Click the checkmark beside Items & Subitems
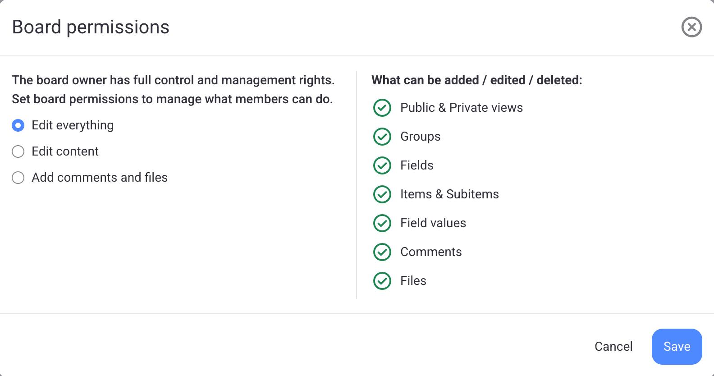Image resolution: width=714 pixels, height=376 pixels. (x=382, y=194)
